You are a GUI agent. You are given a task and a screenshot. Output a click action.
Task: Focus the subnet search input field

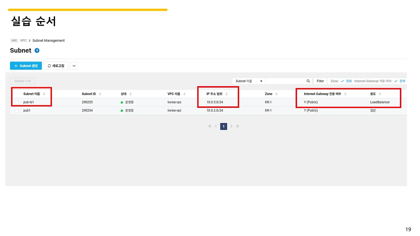click(285, 81)
